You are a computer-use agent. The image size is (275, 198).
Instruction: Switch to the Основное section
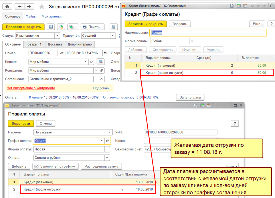(13, 16)
